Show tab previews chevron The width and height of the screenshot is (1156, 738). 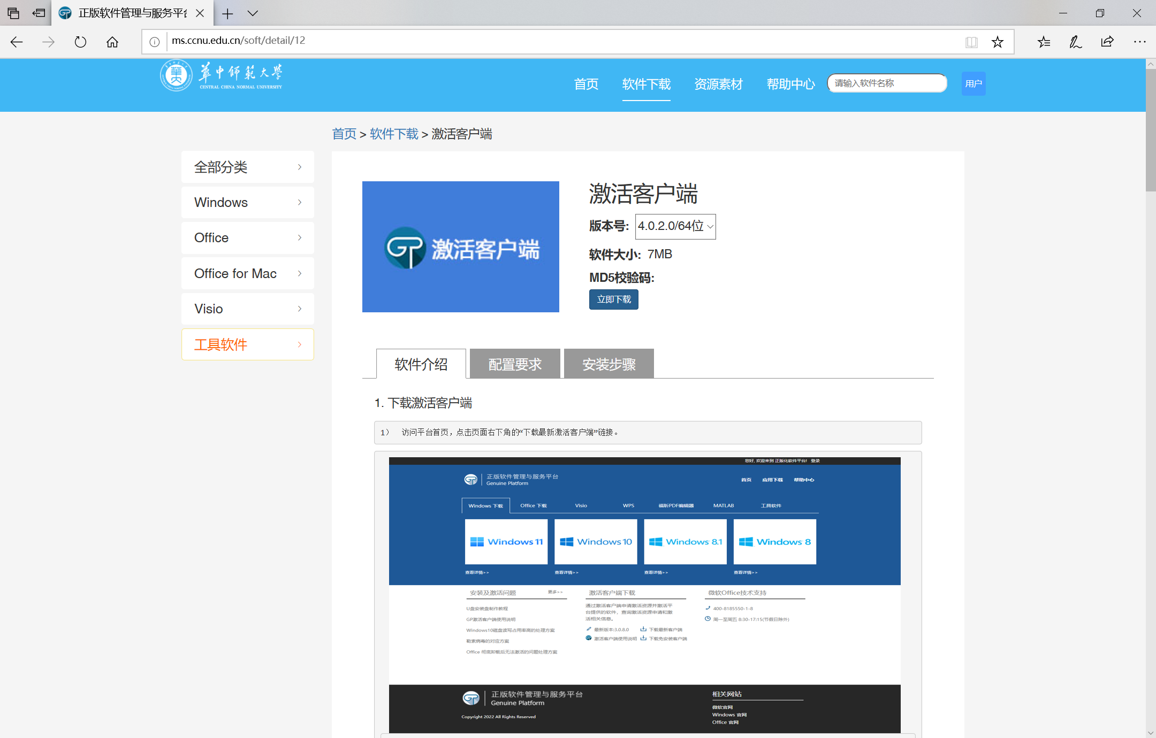tap(253, 13)
